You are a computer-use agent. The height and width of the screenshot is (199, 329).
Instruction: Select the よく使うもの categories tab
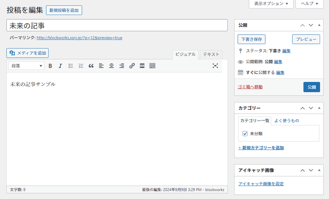(286, 120)
